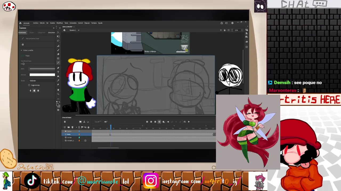The image size is (341, 191).
Task: Collapse the Color y estilo section
Action: tap(21, 50)
